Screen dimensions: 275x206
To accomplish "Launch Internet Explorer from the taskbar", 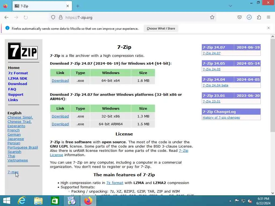I will click(x=22, y=201).
